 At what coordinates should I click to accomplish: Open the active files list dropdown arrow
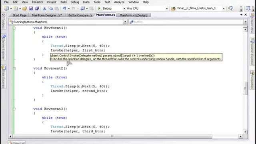coord(241,15)
